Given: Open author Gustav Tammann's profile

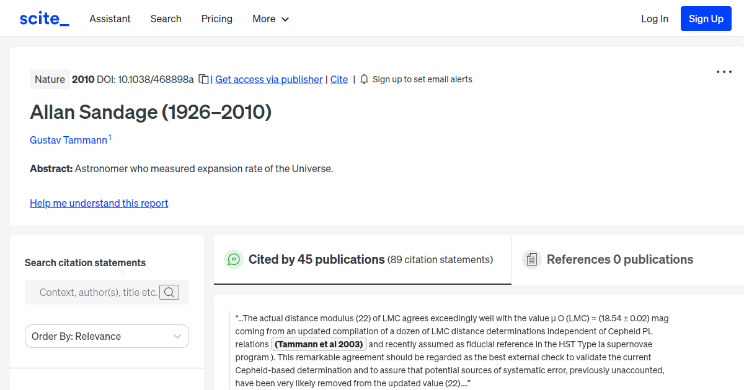Looking at the screenshot, I should tap(68, 140).
